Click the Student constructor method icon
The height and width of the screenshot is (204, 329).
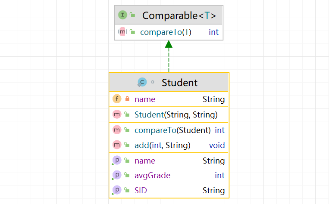(116, 114)
